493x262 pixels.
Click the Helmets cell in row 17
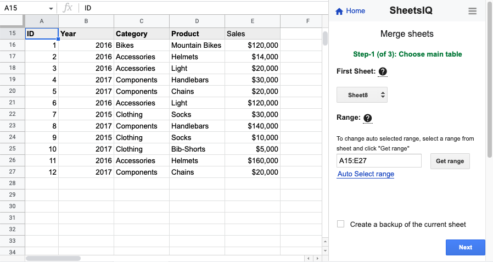(197, 57)
